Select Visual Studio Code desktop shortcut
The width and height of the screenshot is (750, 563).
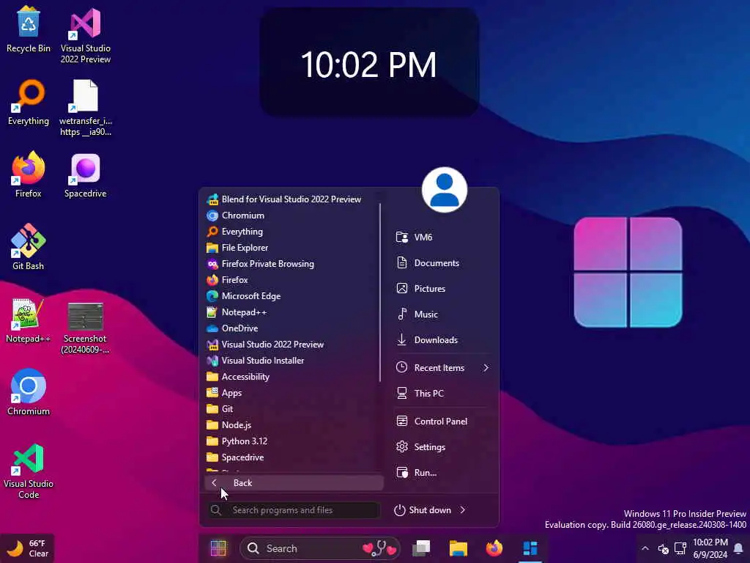coord(29,471)
